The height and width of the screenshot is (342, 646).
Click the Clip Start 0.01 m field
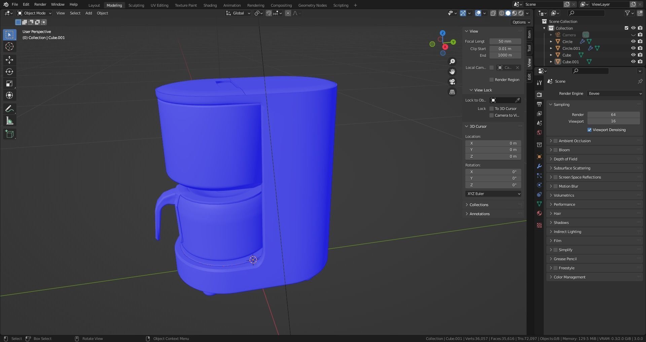[505, 49]
